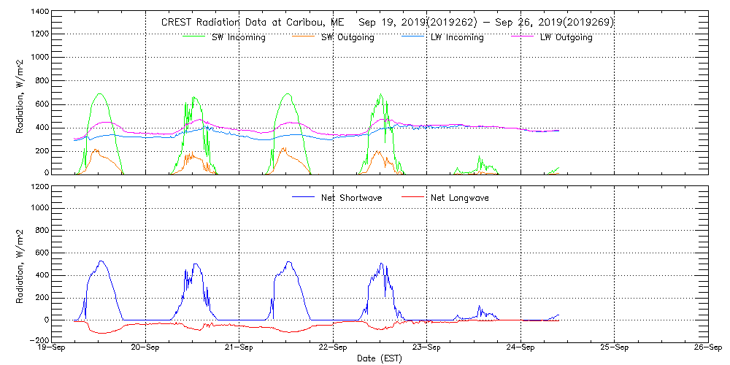
Task: Select the LW Outgoing legend entry
Action: [x=566, y=38]
